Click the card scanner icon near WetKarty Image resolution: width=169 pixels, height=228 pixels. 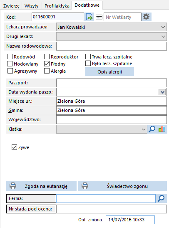[x=99, y=17]
